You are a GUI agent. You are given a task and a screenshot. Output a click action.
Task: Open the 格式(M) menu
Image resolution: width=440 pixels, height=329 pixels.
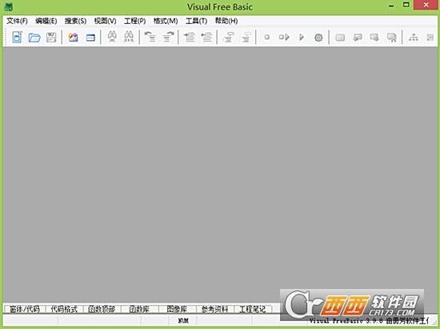pyautogui.click(x=166, y=21)
